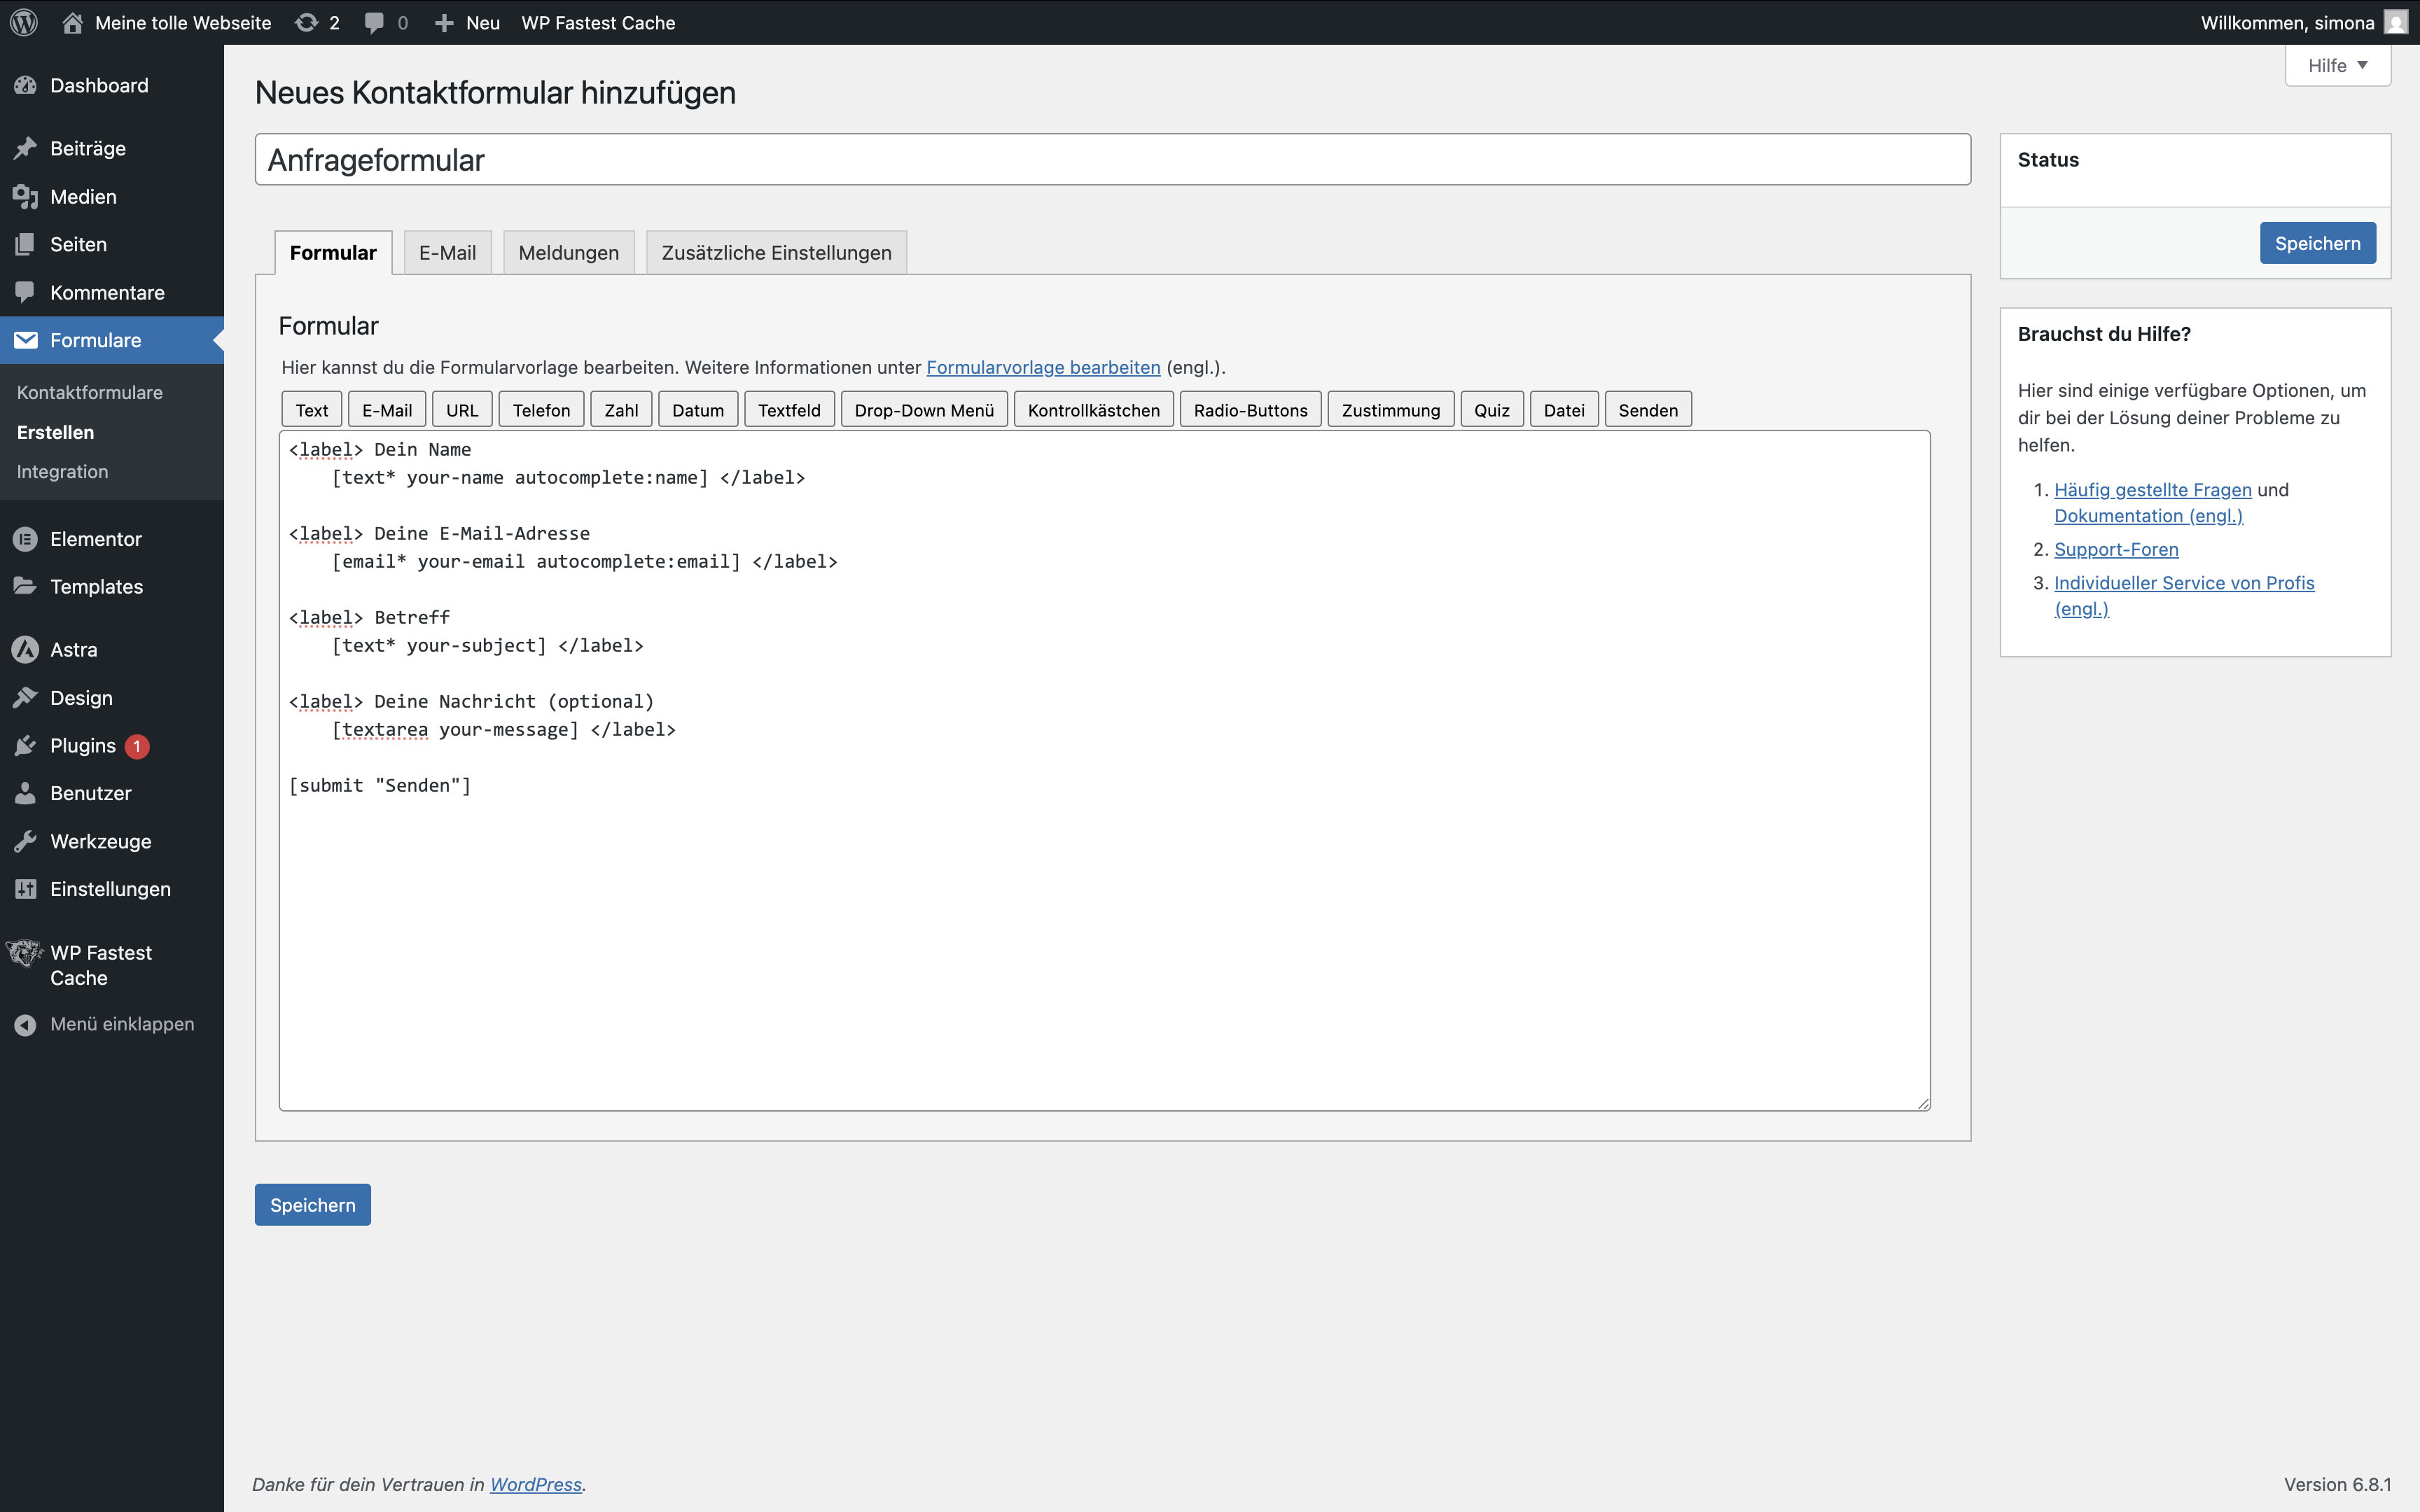
Task: Collapse menu with Menü einklappen arrow
Action: [x=25, y=1025]
